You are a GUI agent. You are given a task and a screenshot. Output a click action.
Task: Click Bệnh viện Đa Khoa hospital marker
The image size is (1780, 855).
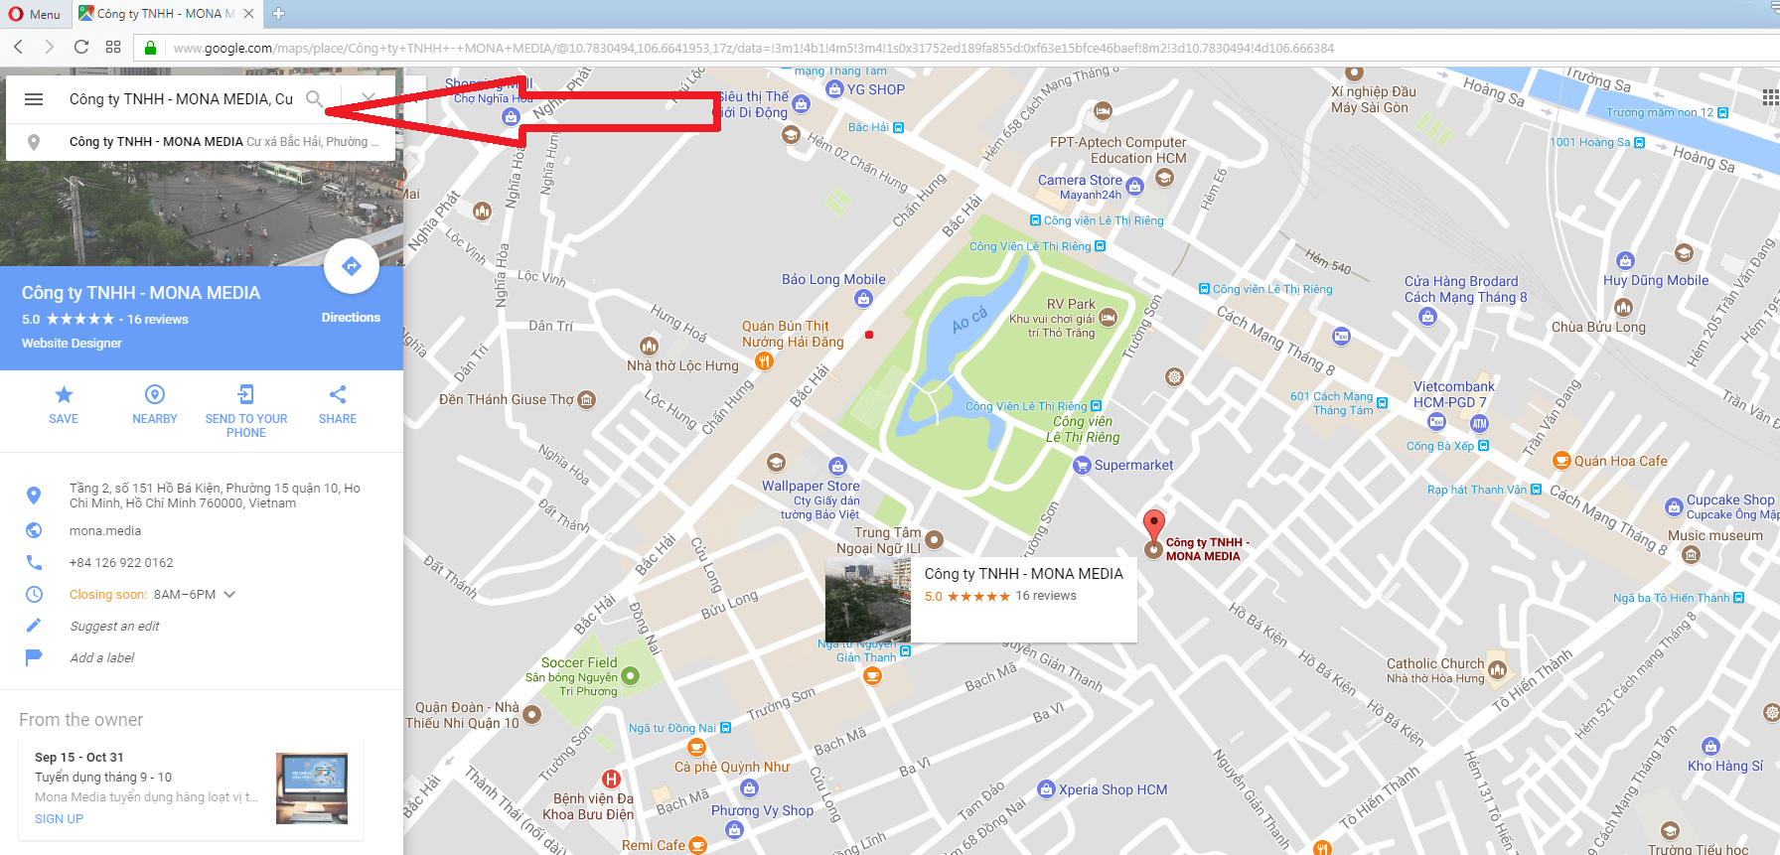pos(612,780)
